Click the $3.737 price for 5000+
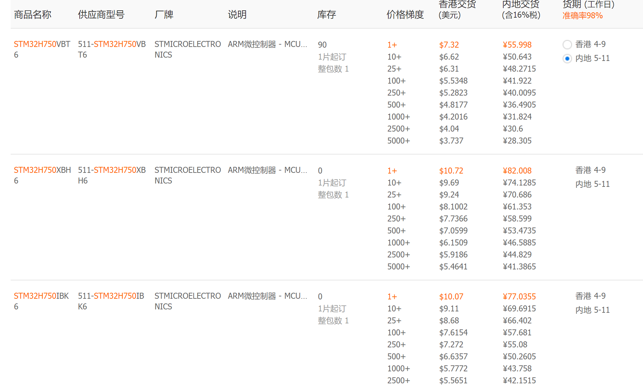 pos(451,141)
